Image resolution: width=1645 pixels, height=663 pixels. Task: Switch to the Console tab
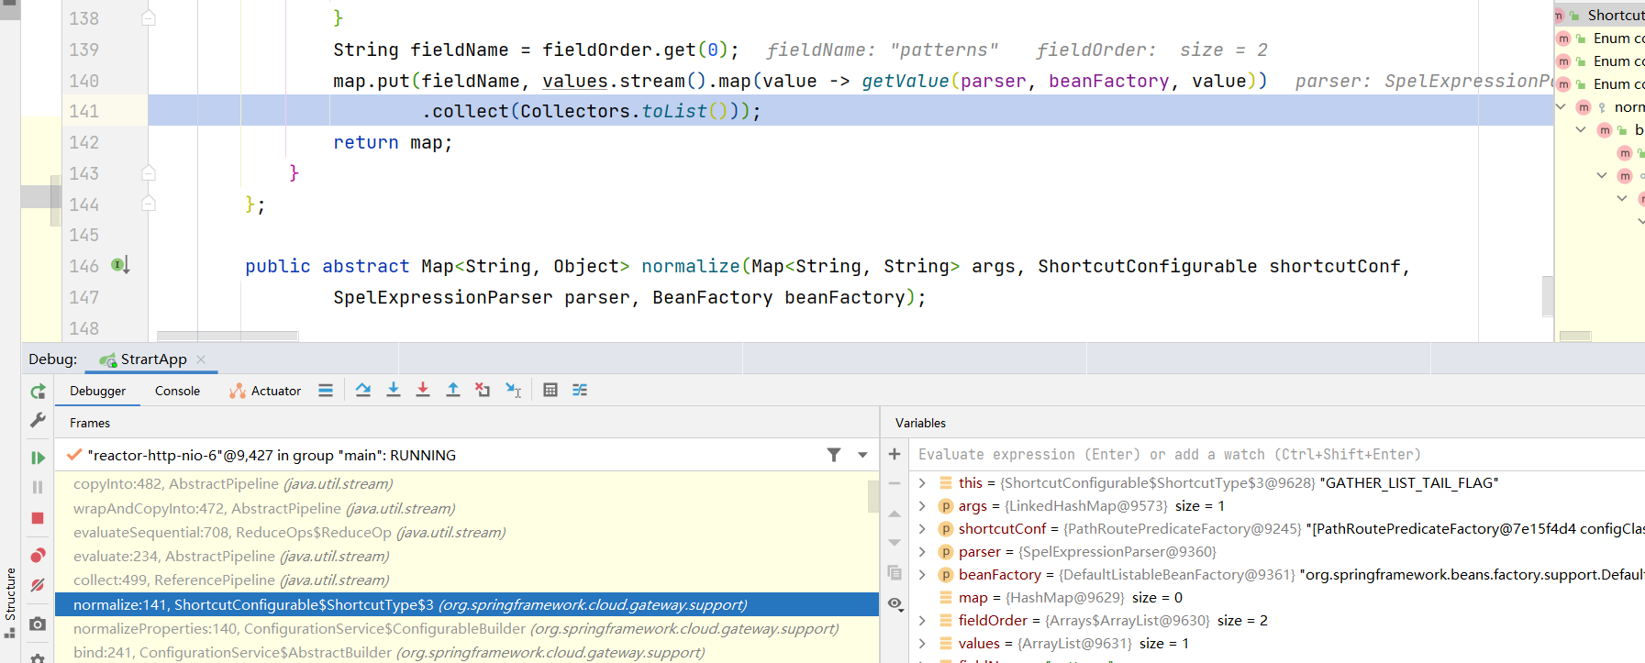[x=177, y=391]
